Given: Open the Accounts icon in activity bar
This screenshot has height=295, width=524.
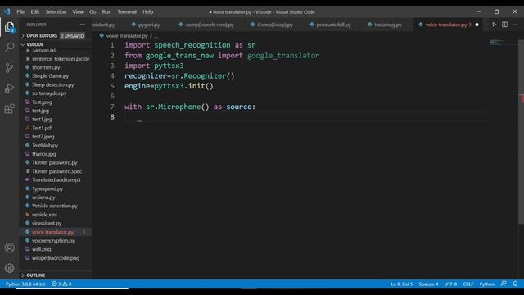Looking at the screenshot, I should pos(9,247).
